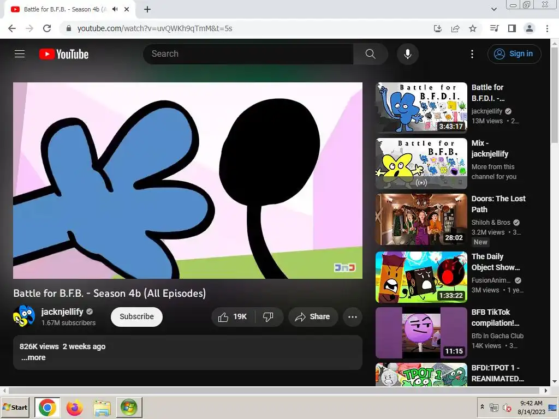
Task: Open Chrome tab search dropdown arrow
Action: (493, 9)
